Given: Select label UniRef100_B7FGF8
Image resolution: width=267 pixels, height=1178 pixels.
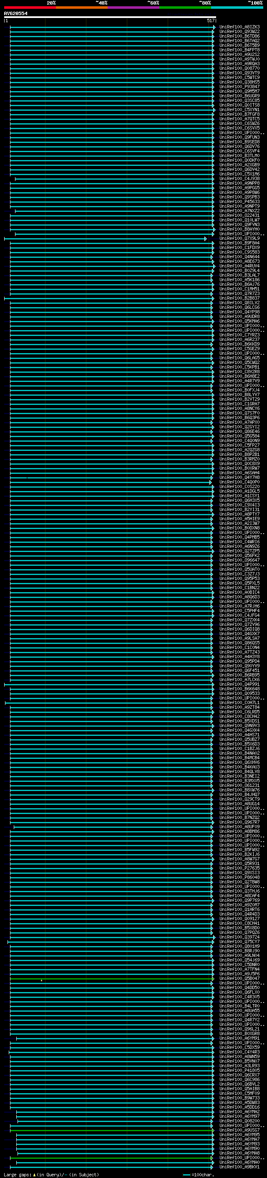Looking at the screenshot, I should [x=239, y=114].
